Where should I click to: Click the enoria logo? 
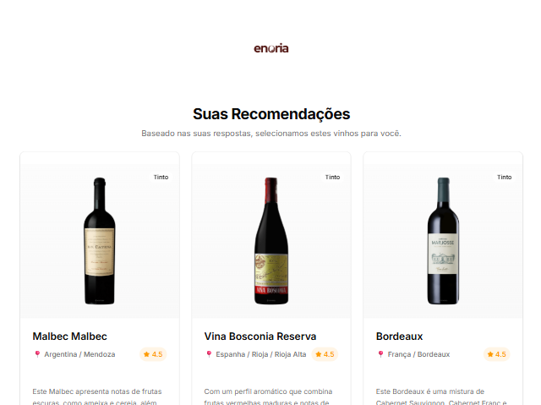click(x=271, y=48)
